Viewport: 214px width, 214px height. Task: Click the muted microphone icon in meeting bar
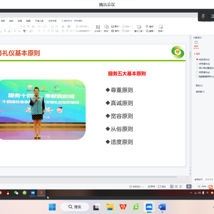coord(203,16)
